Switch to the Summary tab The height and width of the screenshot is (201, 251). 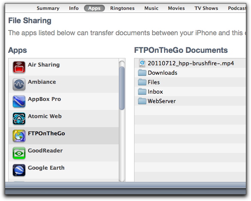tap(48, 8)
